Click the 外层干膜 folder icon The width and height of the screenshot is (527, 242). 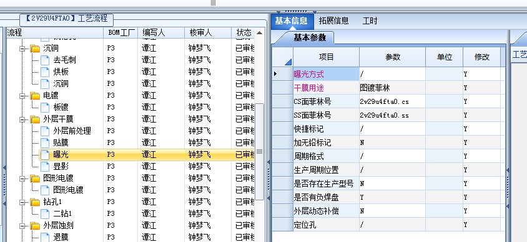(x=35, y=119)
